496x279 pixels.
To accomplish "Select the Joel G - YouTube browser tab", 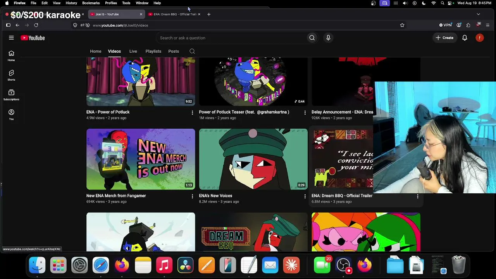I will (x=116, y=14).
